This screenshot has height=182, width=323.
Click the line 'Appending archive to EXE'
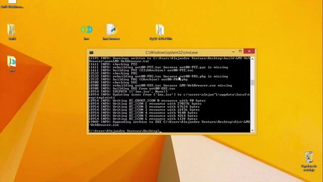(170, 123)
